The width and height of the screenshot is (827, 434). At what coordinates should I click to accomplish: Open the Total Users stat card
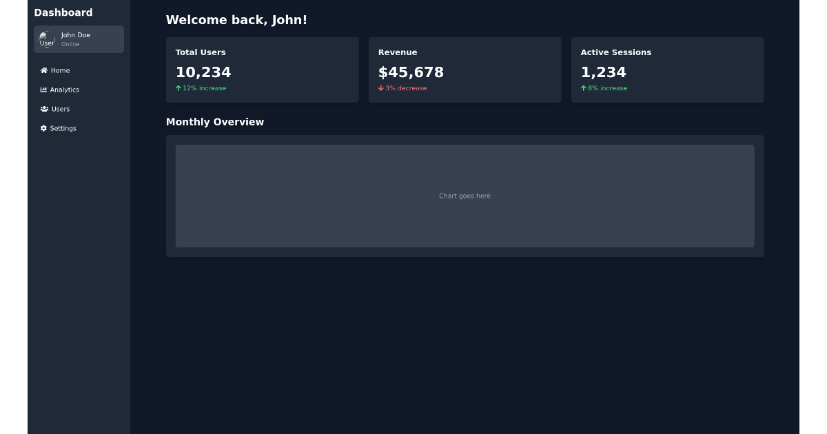(x=262, y=69)
